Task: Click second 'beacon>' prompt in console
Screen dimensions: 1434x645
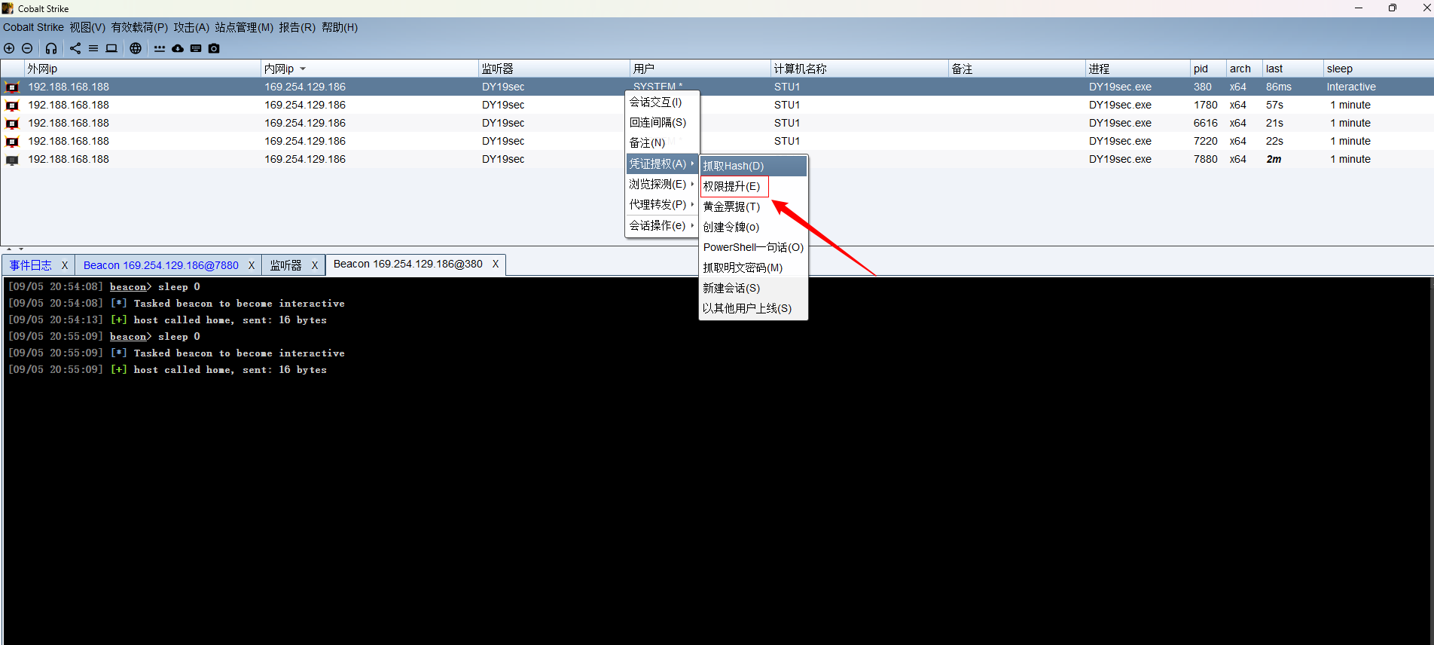Action: point(130,337)
